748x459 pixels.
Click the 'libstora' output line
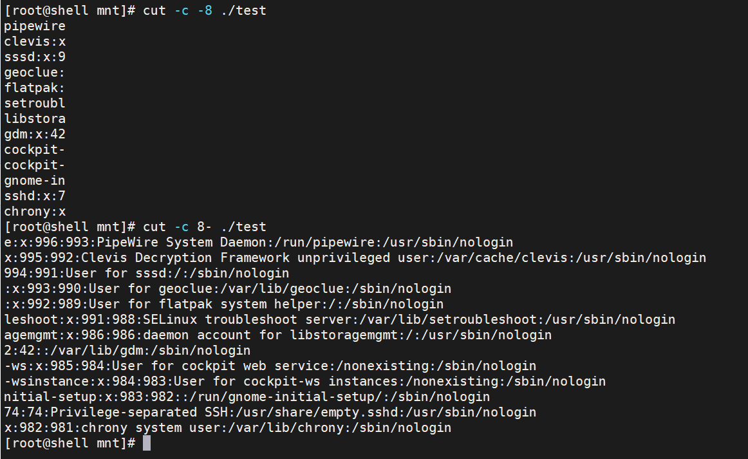(35, 119)
